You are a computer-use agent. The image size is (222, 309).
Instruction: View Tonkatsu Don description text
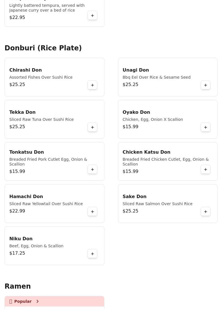coord(48,162)
